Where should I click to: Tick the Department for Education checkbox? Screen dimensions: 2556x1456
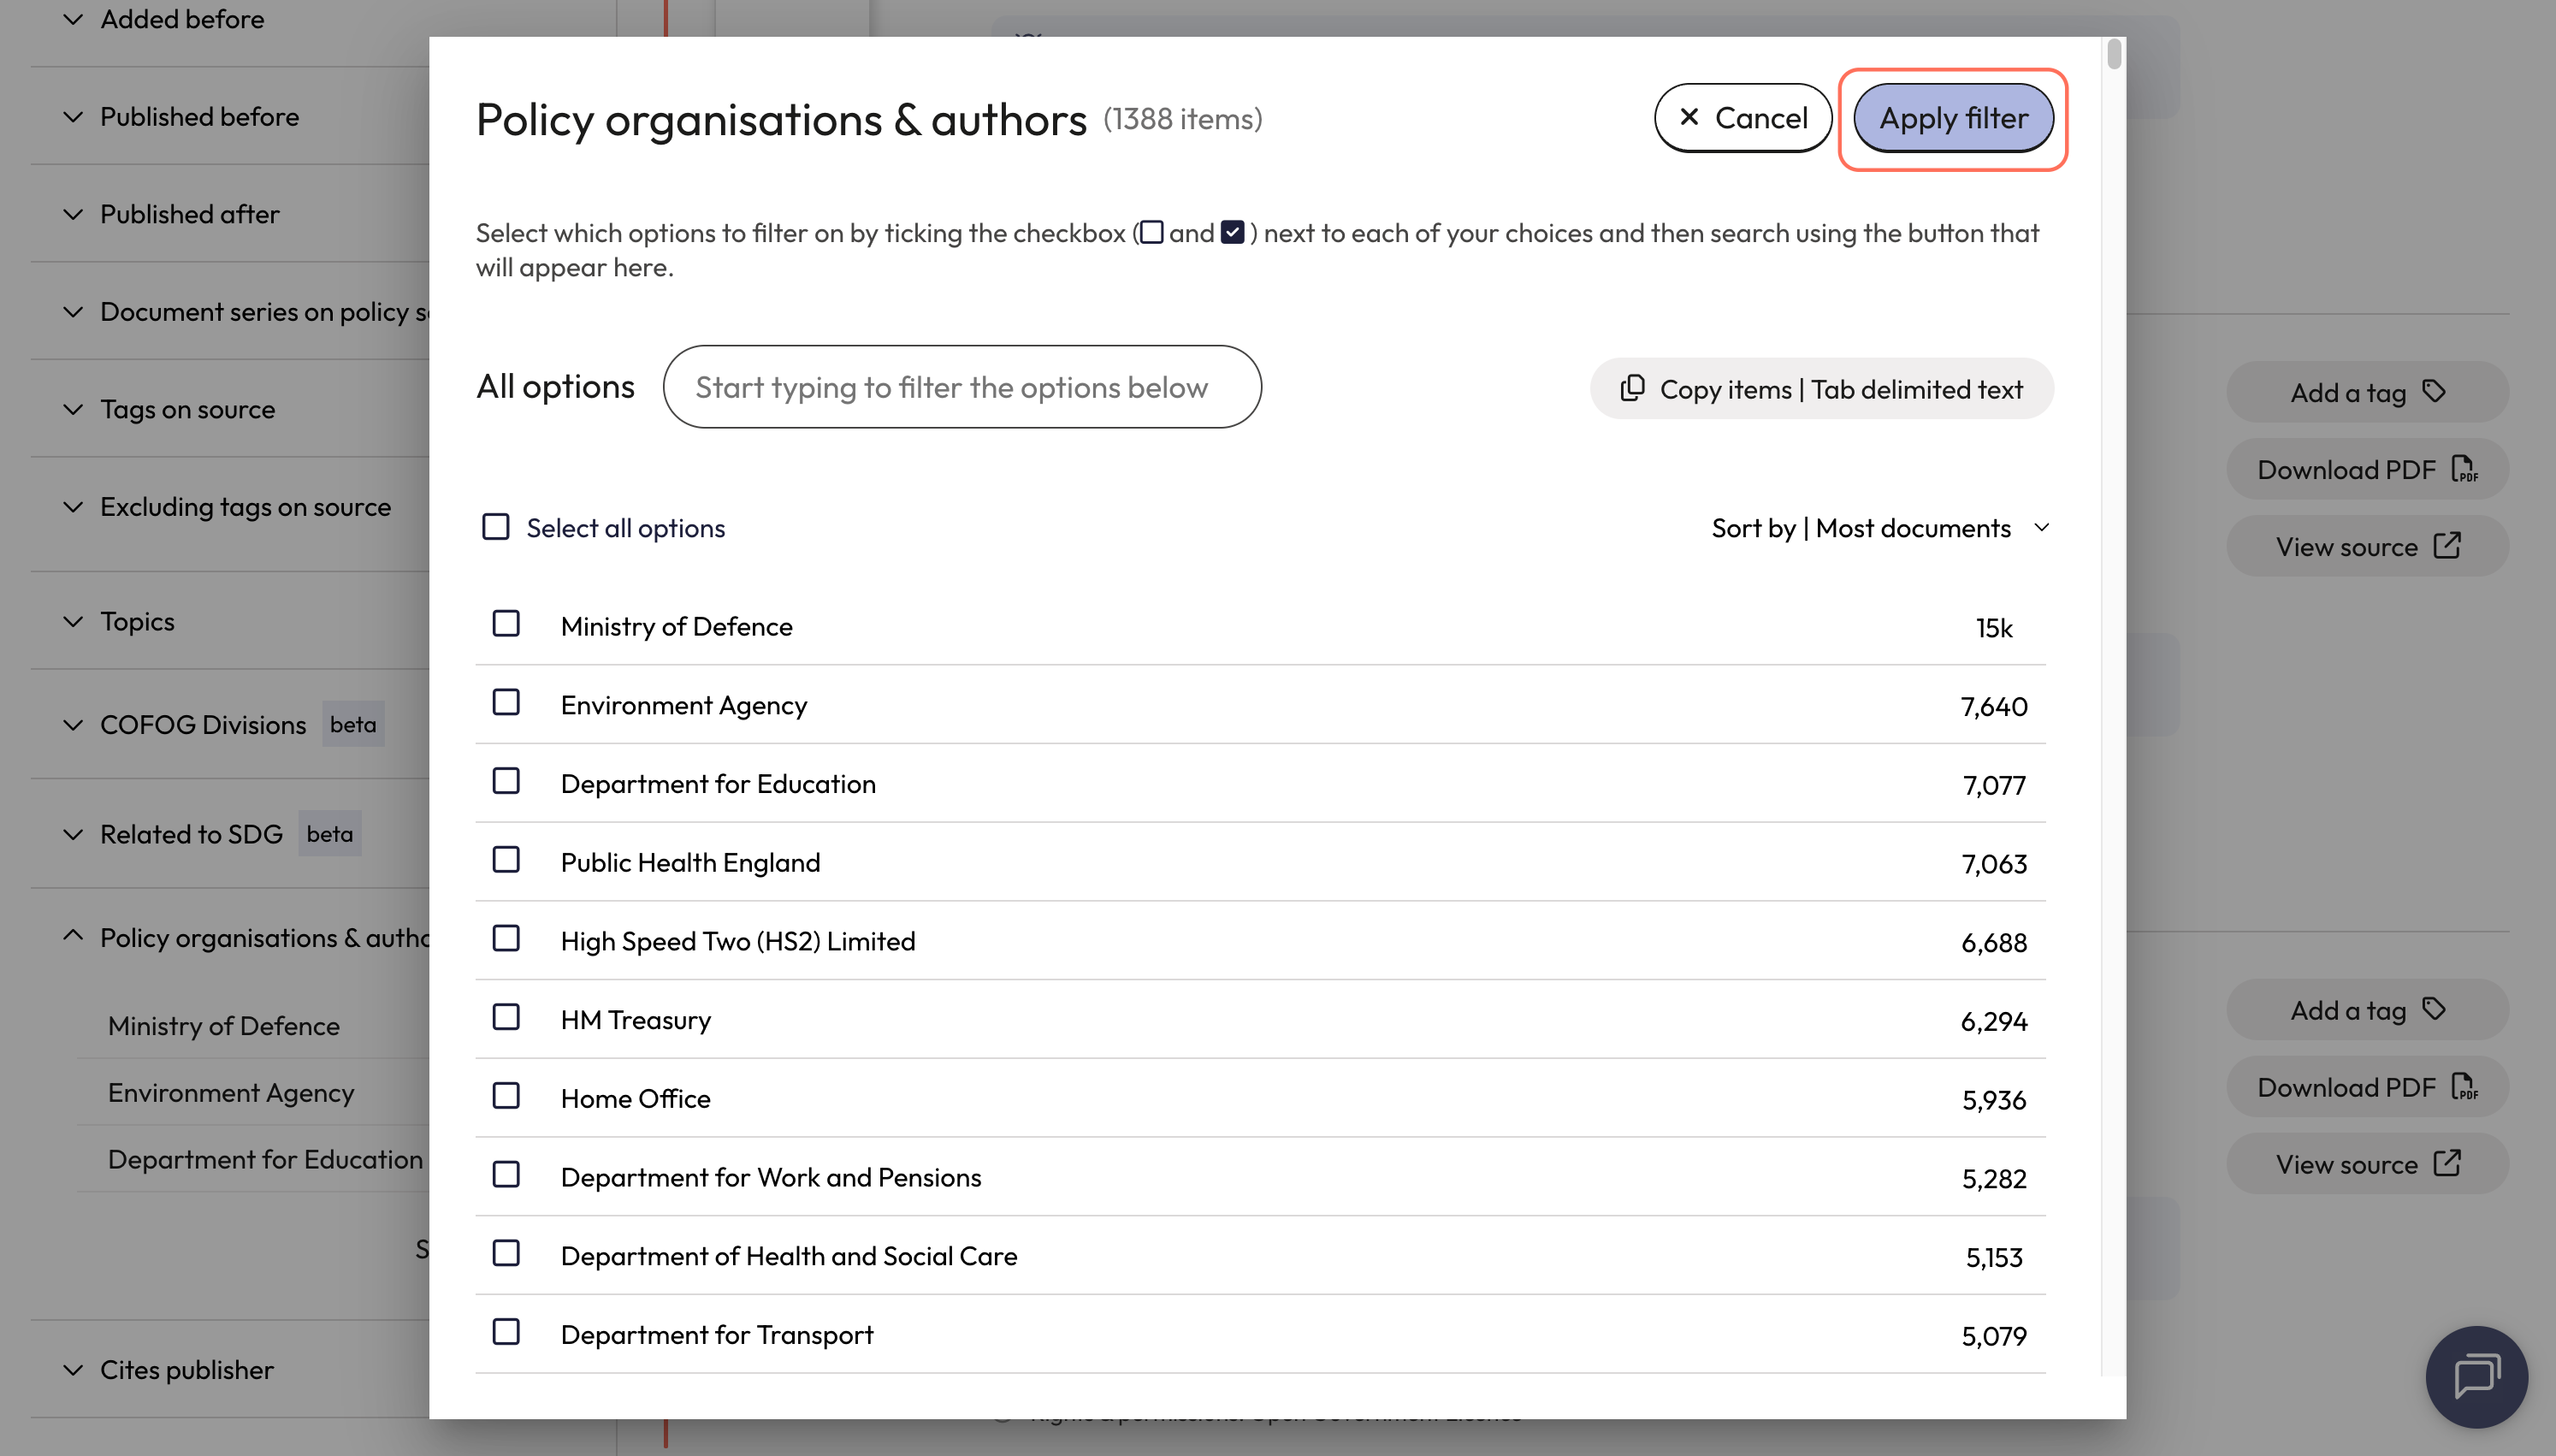click(506, 781)
